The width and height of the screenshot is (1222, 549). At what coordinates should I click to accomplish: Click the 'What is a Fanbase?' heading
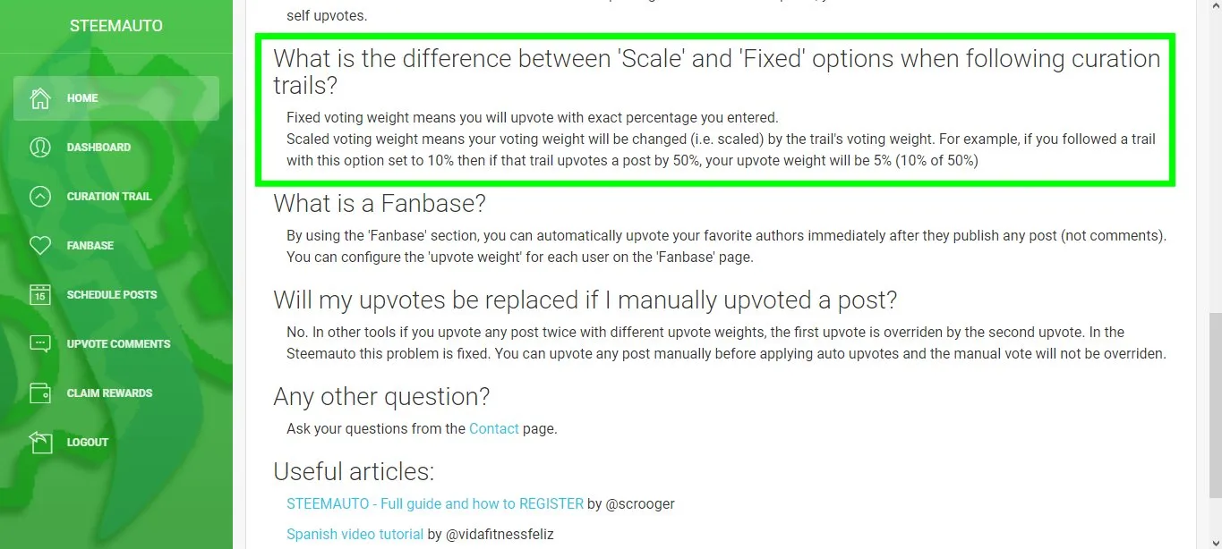[x=380, y=204]
